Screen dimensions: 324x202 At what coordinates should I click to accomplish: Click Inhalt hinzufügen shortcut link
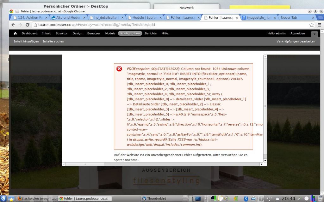tap(26, 41)
